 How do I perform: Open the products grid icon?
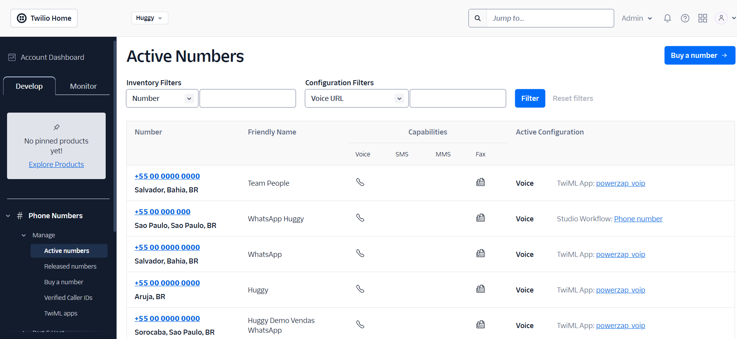703,18
